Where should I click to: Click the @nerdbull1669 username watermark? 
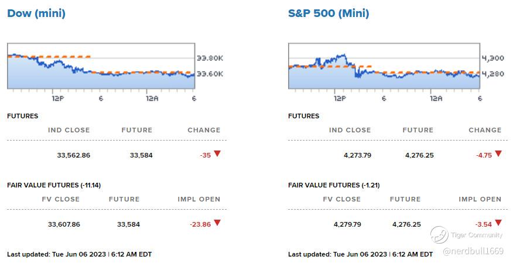click(473, 251)
